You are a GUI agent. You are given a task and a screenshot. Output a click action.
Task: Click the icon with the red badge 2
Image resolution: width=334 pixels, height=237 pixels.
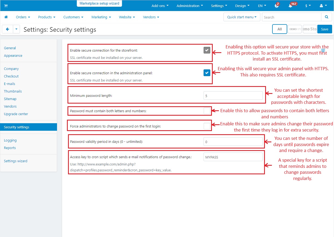(x=277, y=6)
